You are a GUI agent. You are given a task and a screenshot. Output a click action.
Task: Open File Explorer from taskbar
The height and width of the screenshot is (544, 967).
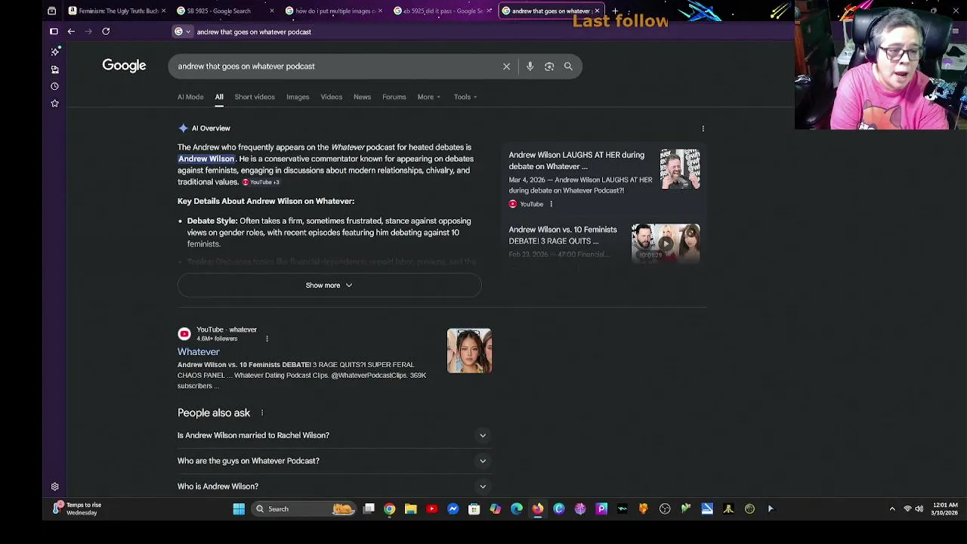[x=410, y=508]
